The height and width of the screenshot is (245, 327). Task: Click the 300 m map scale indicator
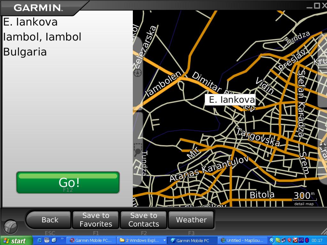click(x=304, y=196)
